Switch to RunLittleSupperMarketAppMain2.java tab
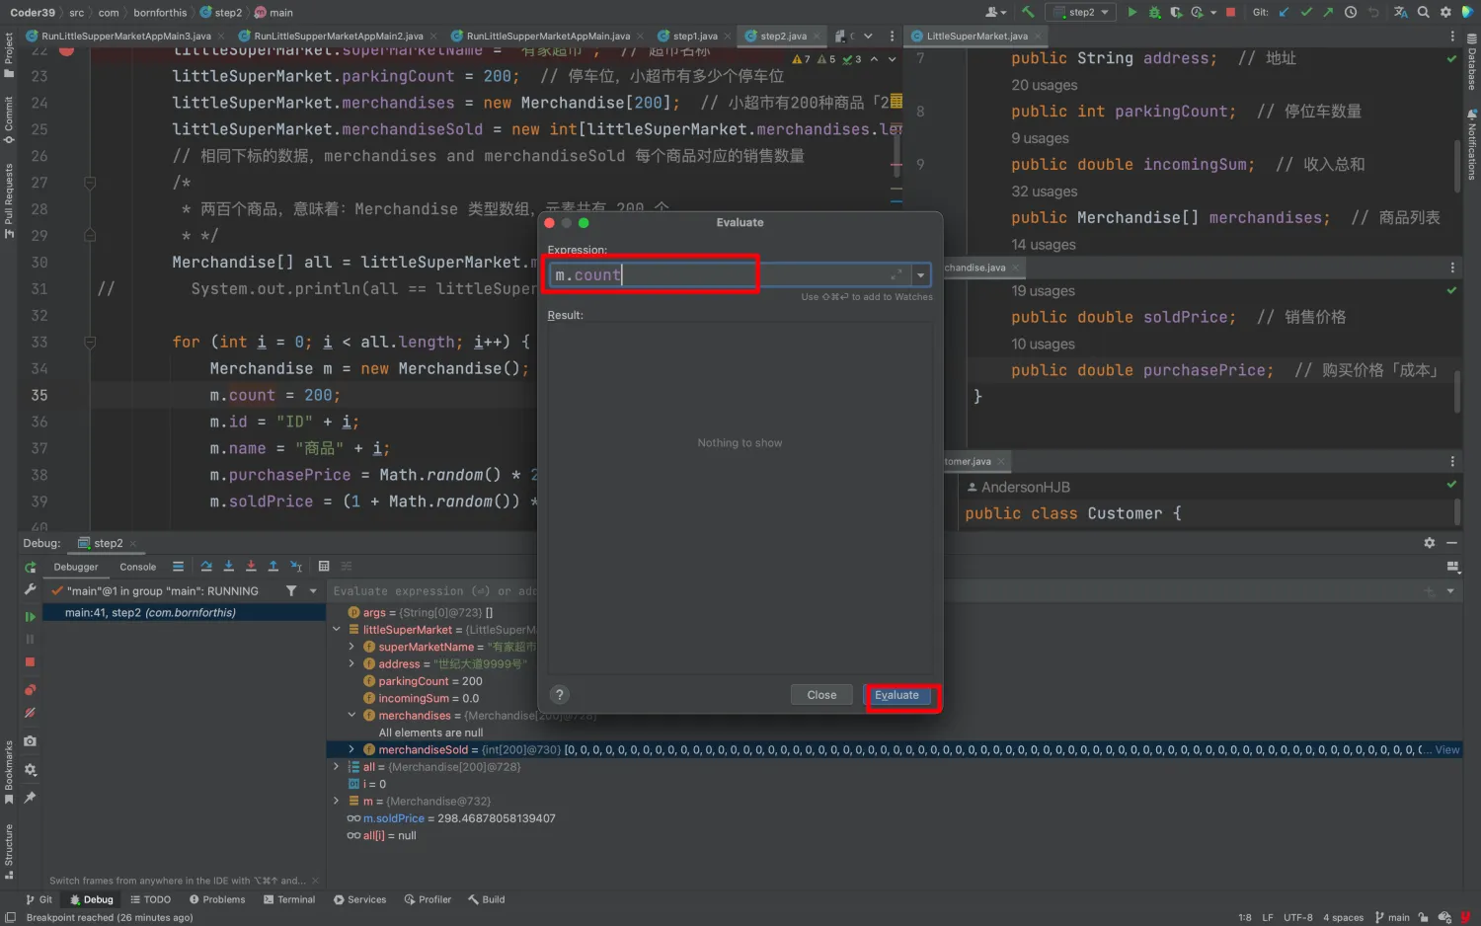 point(338,36)
